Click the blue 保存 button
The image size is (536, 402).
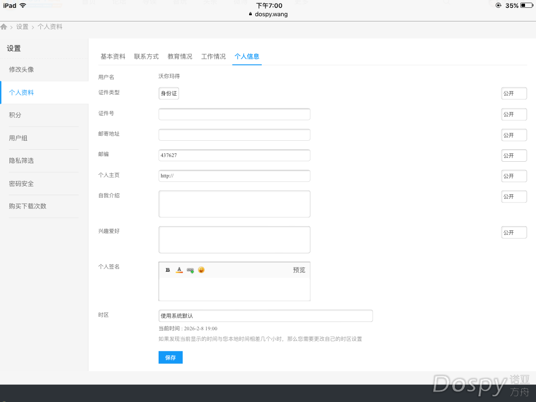[x=170, y=358]
